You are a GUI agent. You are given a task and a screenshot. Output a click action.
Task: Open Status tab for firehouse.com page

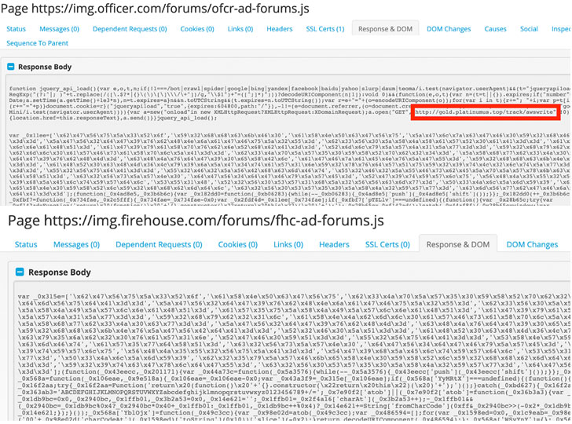(26, 244)
